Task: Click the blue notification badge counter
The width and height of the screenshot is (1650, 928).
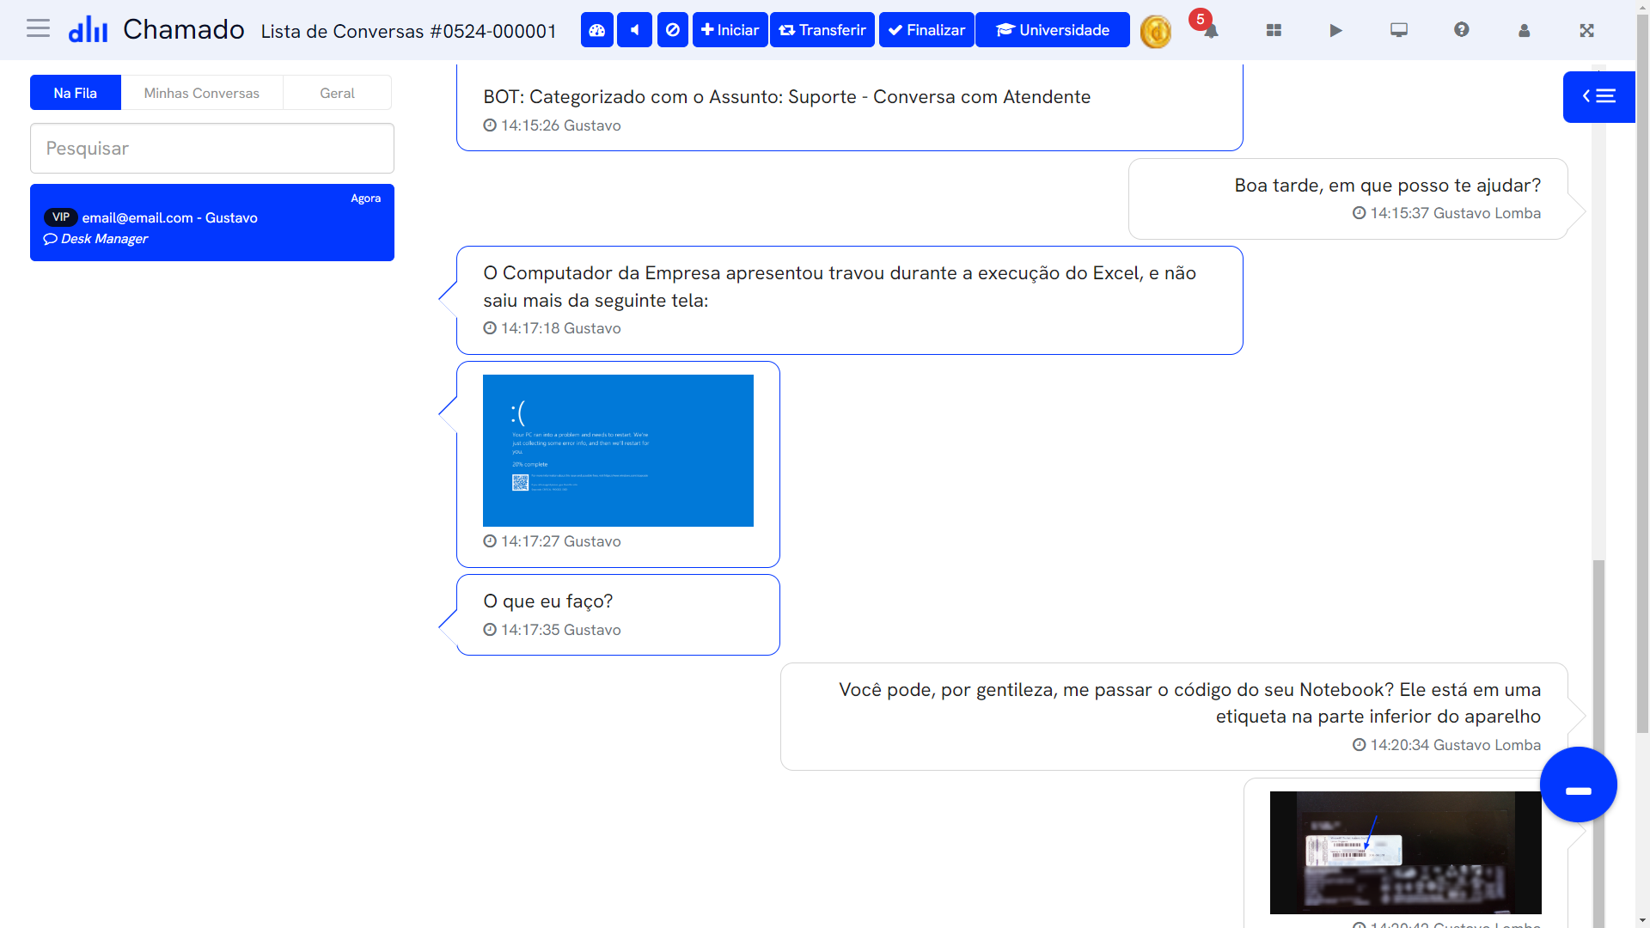Action: (1201, 15)
